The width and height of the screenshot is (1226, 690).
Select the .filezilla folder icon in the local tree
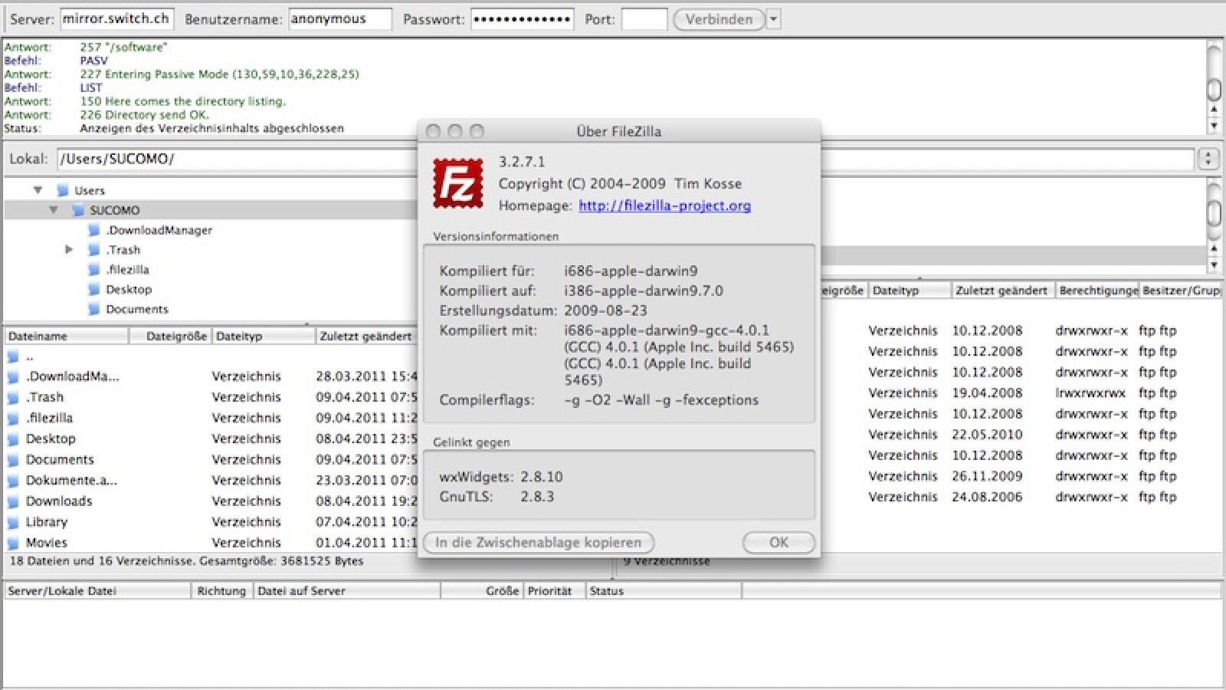(x=93, y=270)
